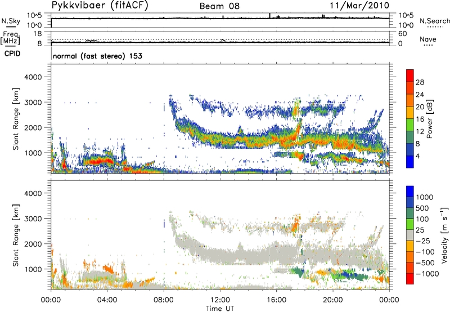The width and height of the screenshot is (450, 312).
Task: Select the 'Power [dB]' color bar title
Action: pyautogui.click(x=430, y=119)
